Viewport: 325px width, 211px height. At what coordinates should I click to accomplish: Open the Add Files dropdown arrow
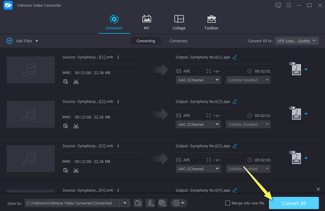[37, 41]
